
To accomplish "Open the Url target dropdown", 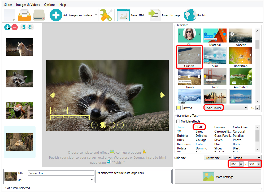I will point(92,180).
